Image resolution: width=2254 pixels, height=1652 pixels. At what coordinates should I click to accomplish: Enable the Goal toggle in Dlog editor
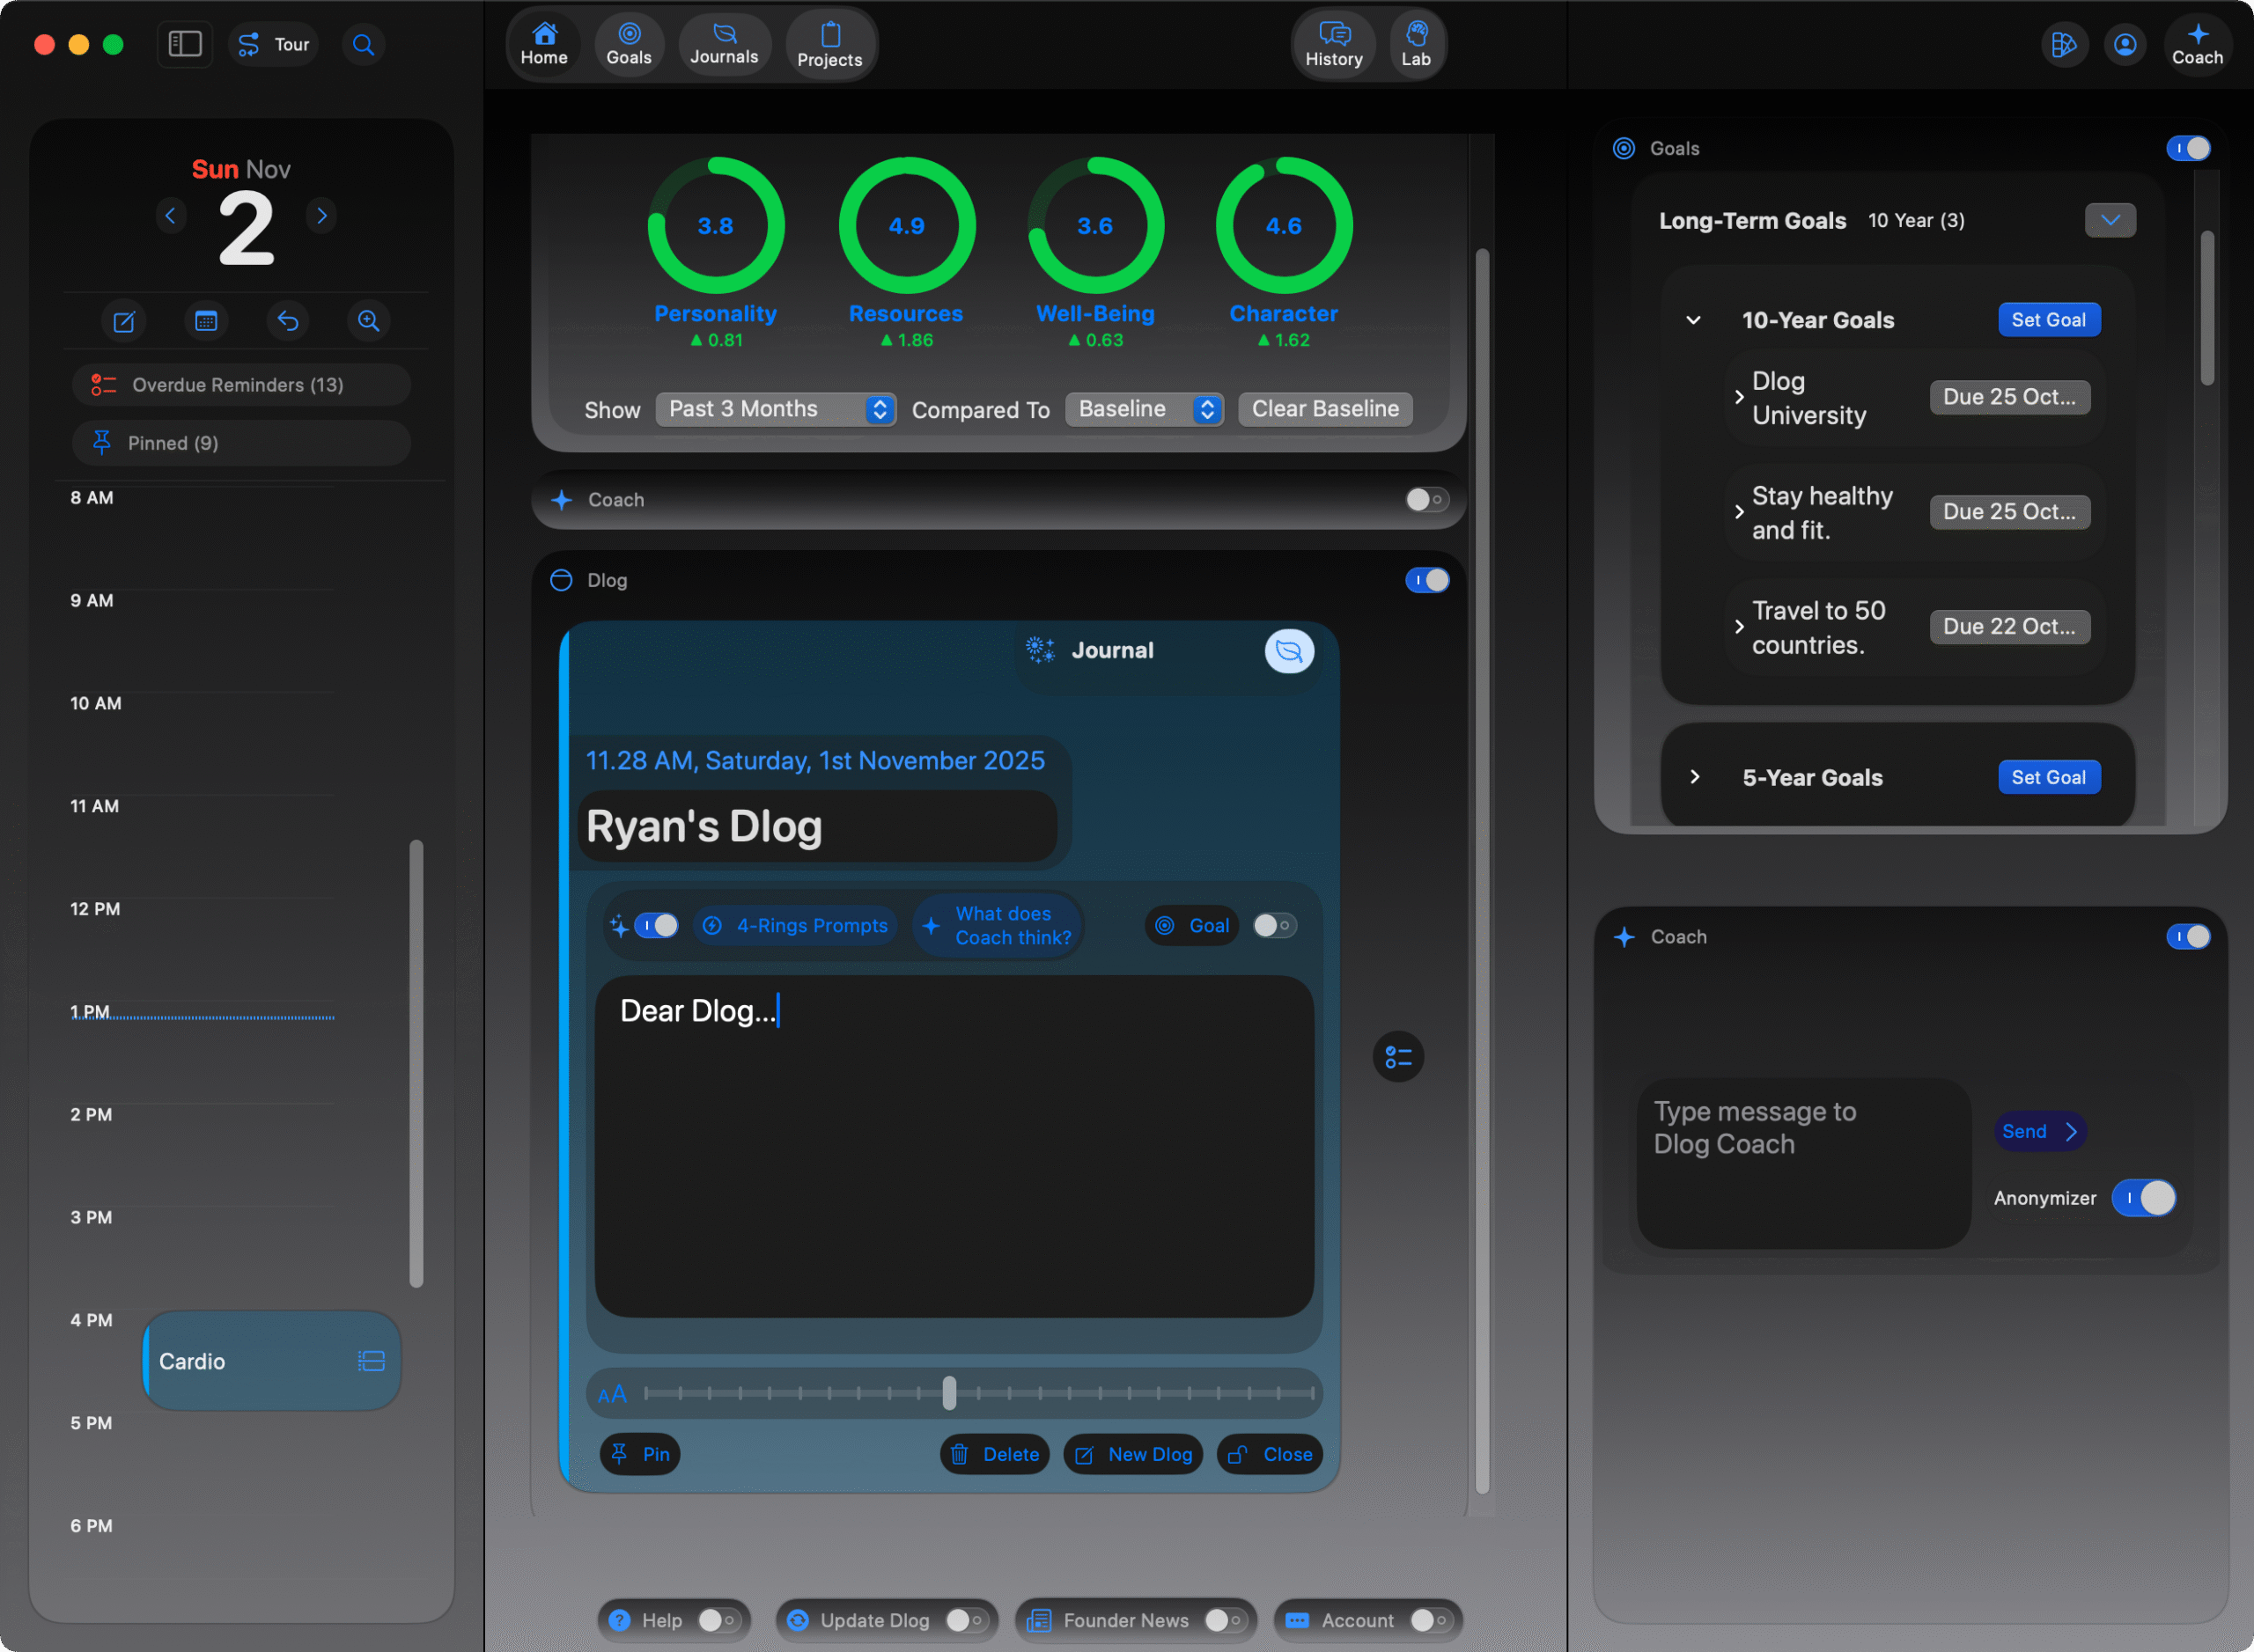tap(1273, 925)
